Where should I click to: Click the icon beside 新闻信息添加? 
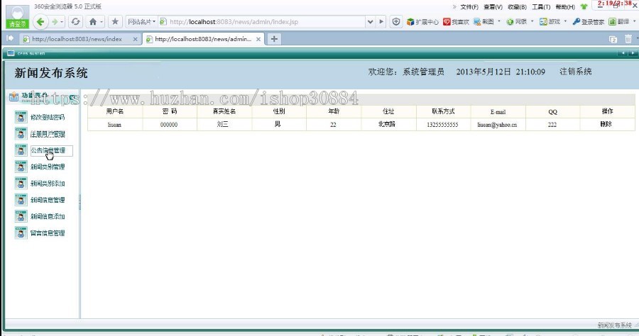[x=21, y=216]
